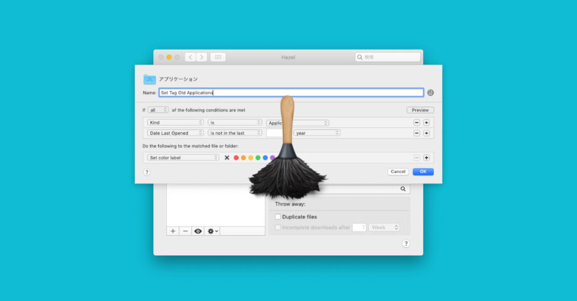Click the add folder plus button
The image size is (577, 301).
[x=173, y=231]
